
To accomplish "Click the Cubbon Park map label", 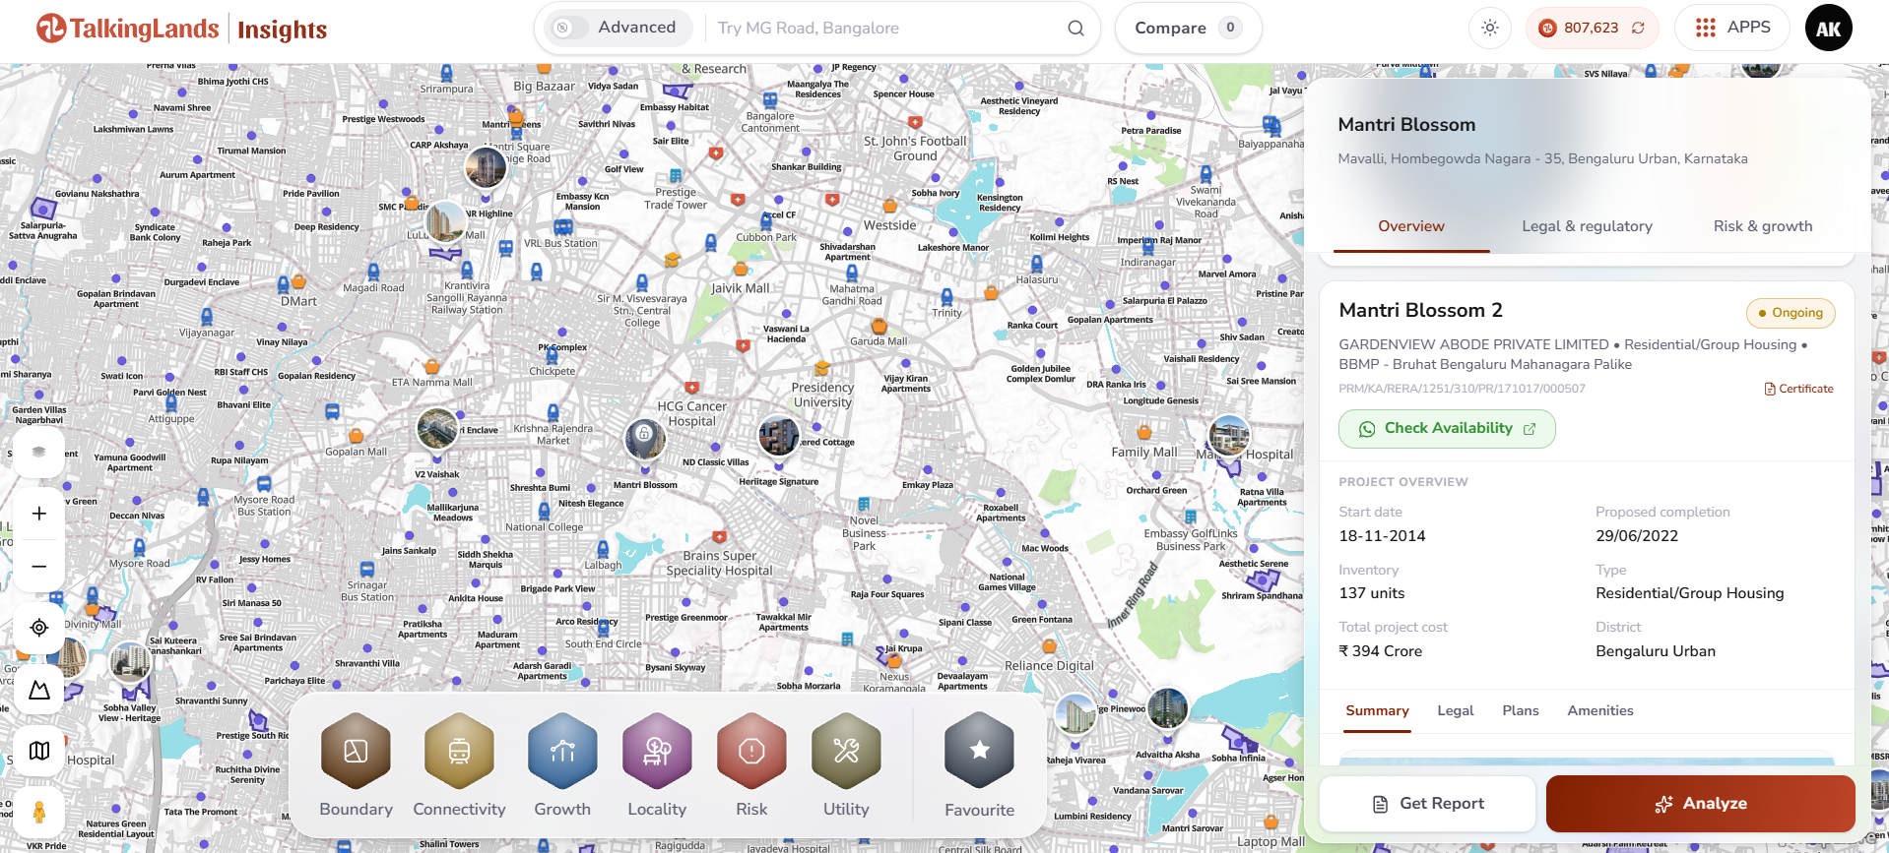I will coord(766,237).
